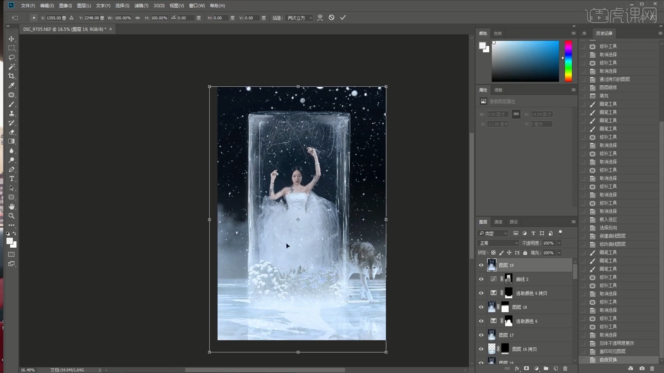Viewport: 664px width, 373px height.
Task: Select the Clone Stamp tool
Action: coord(11,113)
